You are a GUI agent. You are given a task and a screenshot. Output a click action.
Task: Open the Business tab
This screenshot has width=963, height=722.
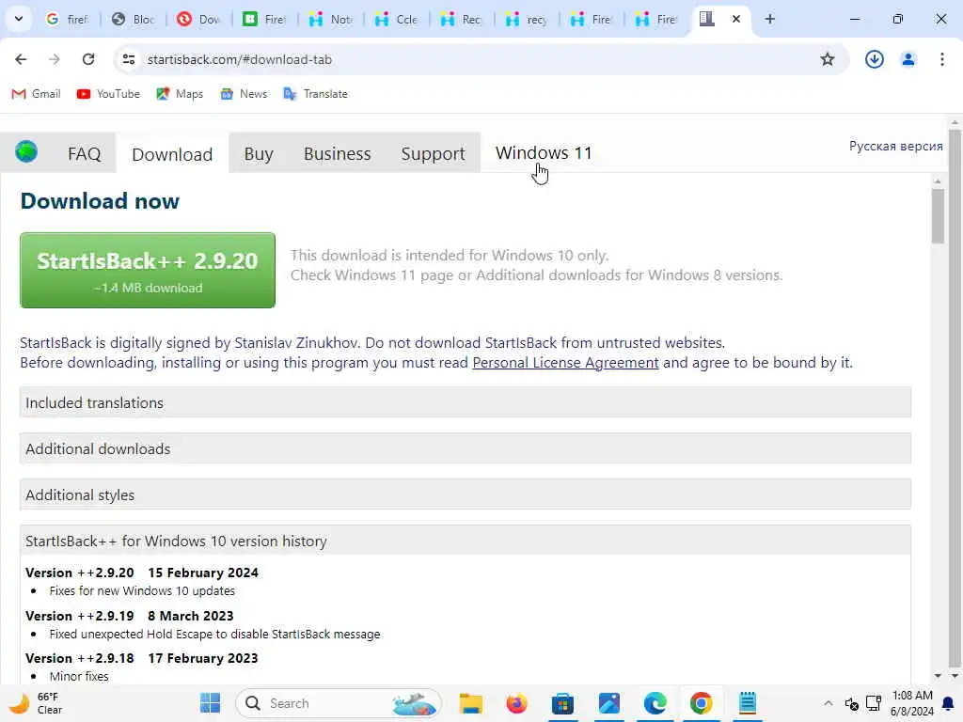coord(338,153)
